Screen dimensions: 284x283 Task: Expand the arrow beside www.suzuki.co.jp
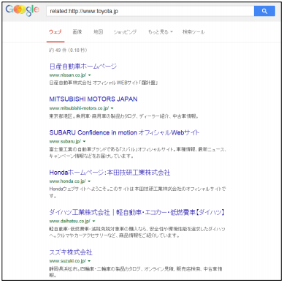click(x=89, y=261)
